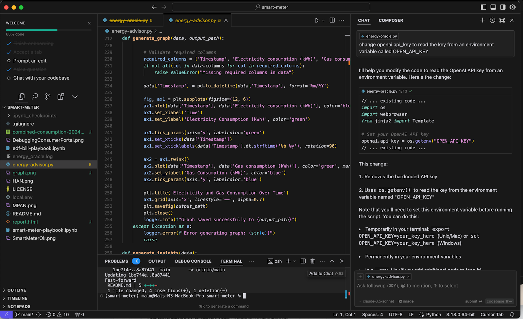Open notifications bell in status bar
523x319 pixels.
point(512,314)
